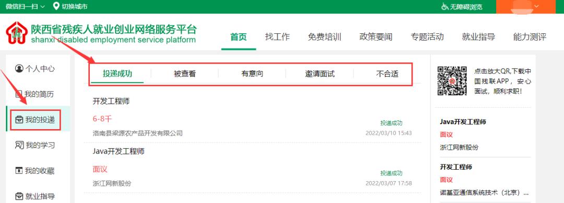Click 投递成功 status of Java开发工程师 row

(x=391, y=173)
